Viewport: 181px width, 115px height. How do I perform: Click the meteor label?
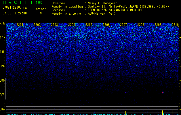pos(41,9)
